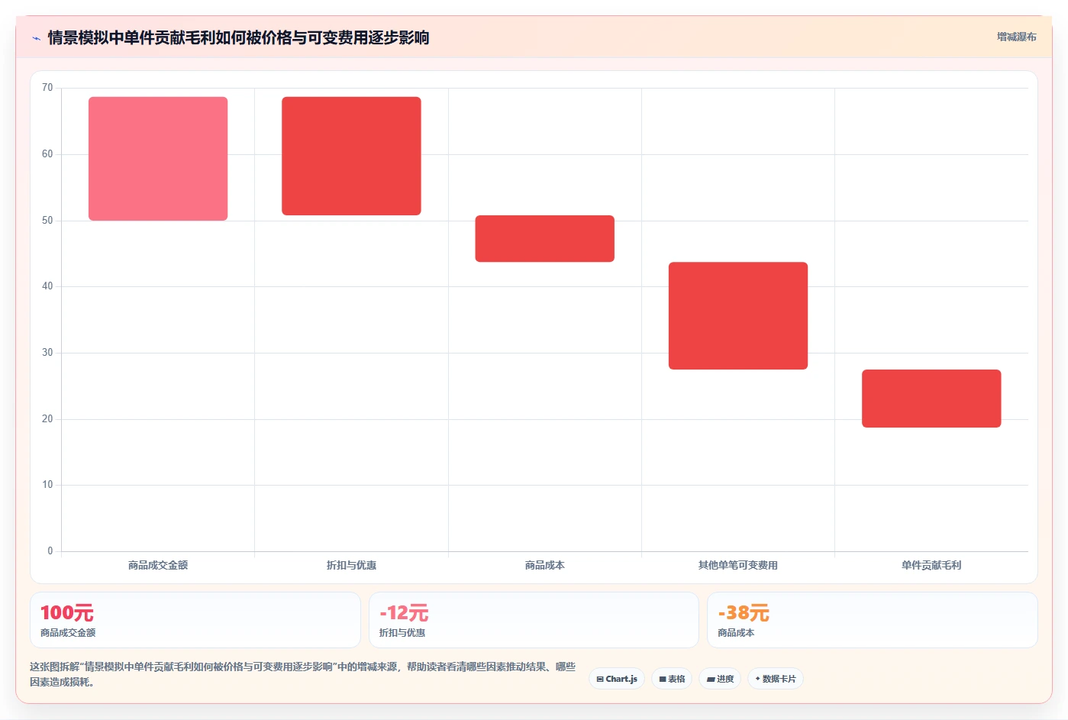Select the 单件贡献毛利 red bar
This screenshot has height=720, width=1068.
point(931,399)
